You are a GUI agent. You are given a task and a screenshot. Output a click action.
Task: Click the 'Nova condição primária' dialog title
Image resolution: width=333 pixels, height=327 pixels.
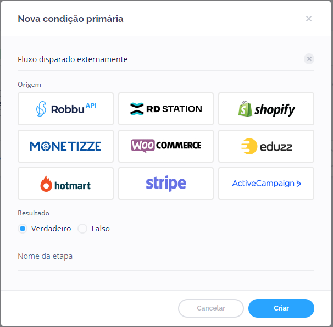pos(70,19)
